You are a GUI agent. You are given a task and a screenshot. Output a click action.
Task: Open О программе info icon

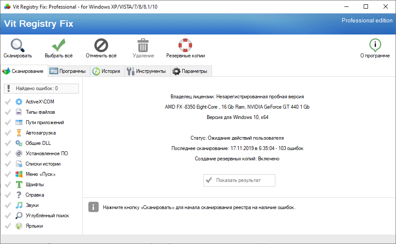(375, 45)
